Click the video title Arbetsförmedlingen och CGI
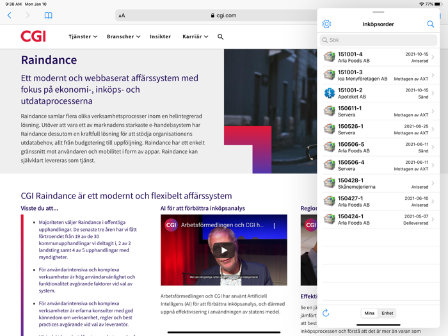 coord(222,225)
